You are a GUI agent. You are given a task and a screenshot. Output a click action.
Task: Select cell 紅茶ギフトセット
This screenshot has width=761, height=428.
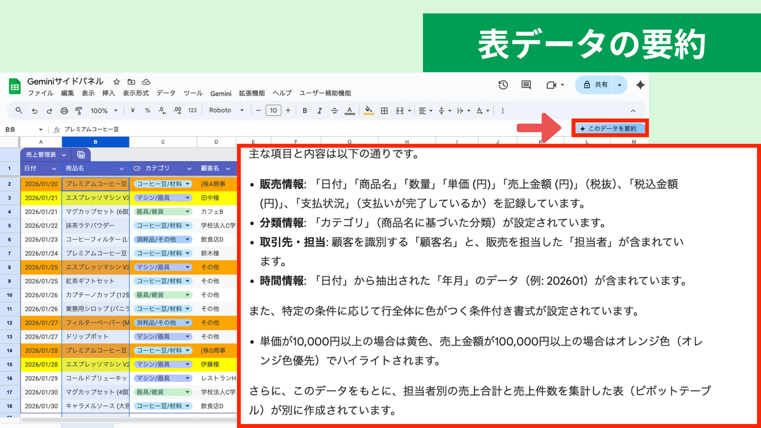[96, 281]
